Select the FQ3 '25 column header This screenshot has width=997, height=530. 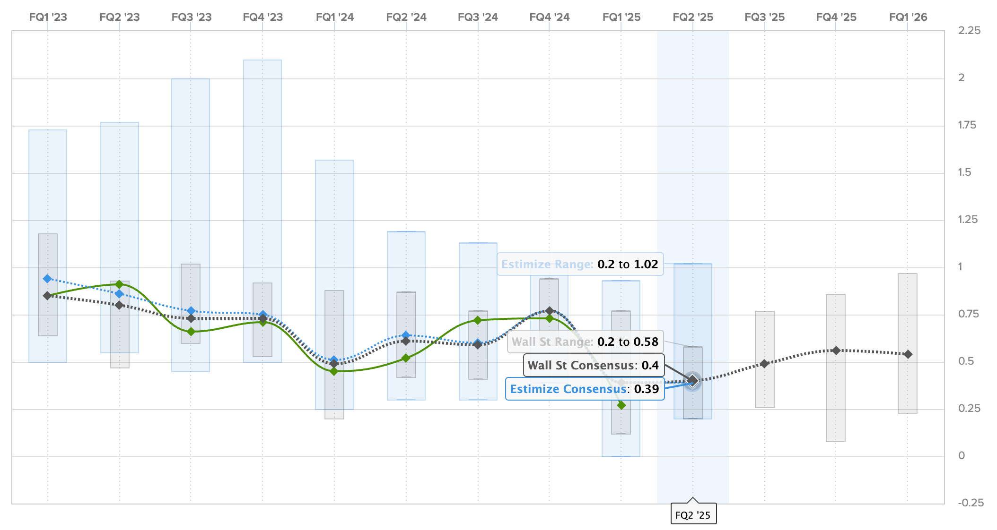764,17
